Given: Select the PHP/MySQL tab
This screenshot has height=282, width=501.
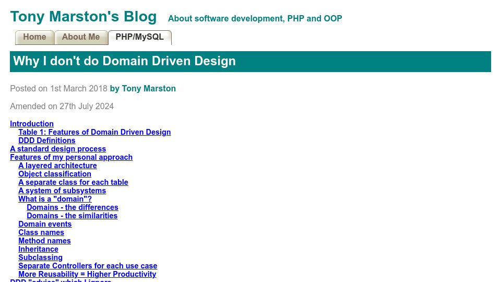Looking at the screenshot, I should click(x=140, y=37).
